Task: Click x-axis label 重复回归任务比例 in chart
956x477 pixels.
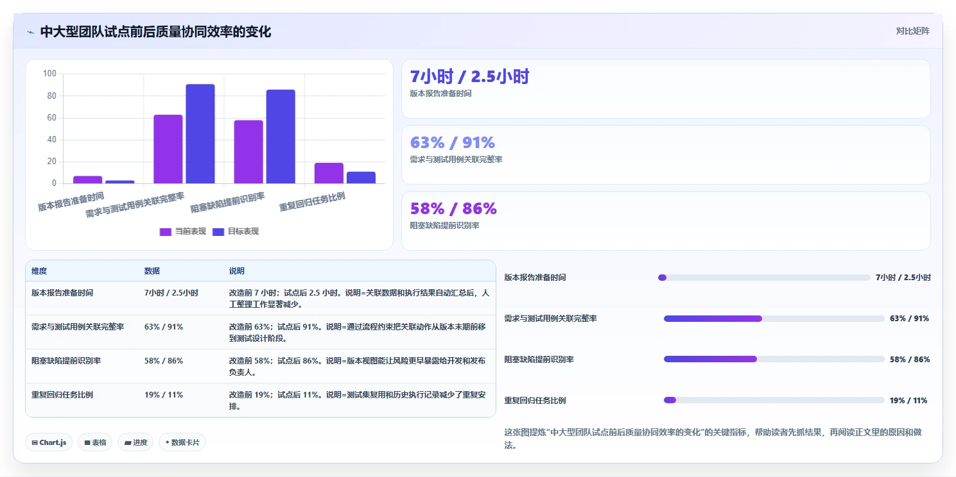Action: coord(312,203)
